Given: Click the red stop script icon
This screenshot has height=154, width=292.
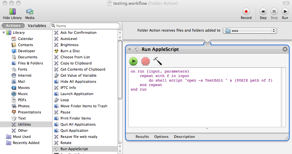Looking at the screenshot, I should [x=146, y=61].
